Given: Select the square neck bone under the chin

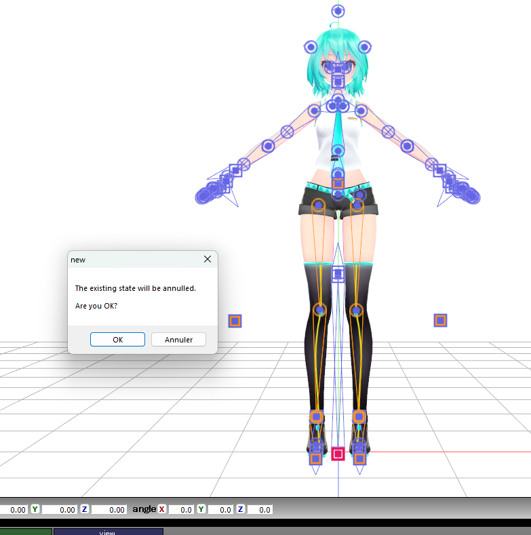Looking at the screenshot, I should [338, 82].
